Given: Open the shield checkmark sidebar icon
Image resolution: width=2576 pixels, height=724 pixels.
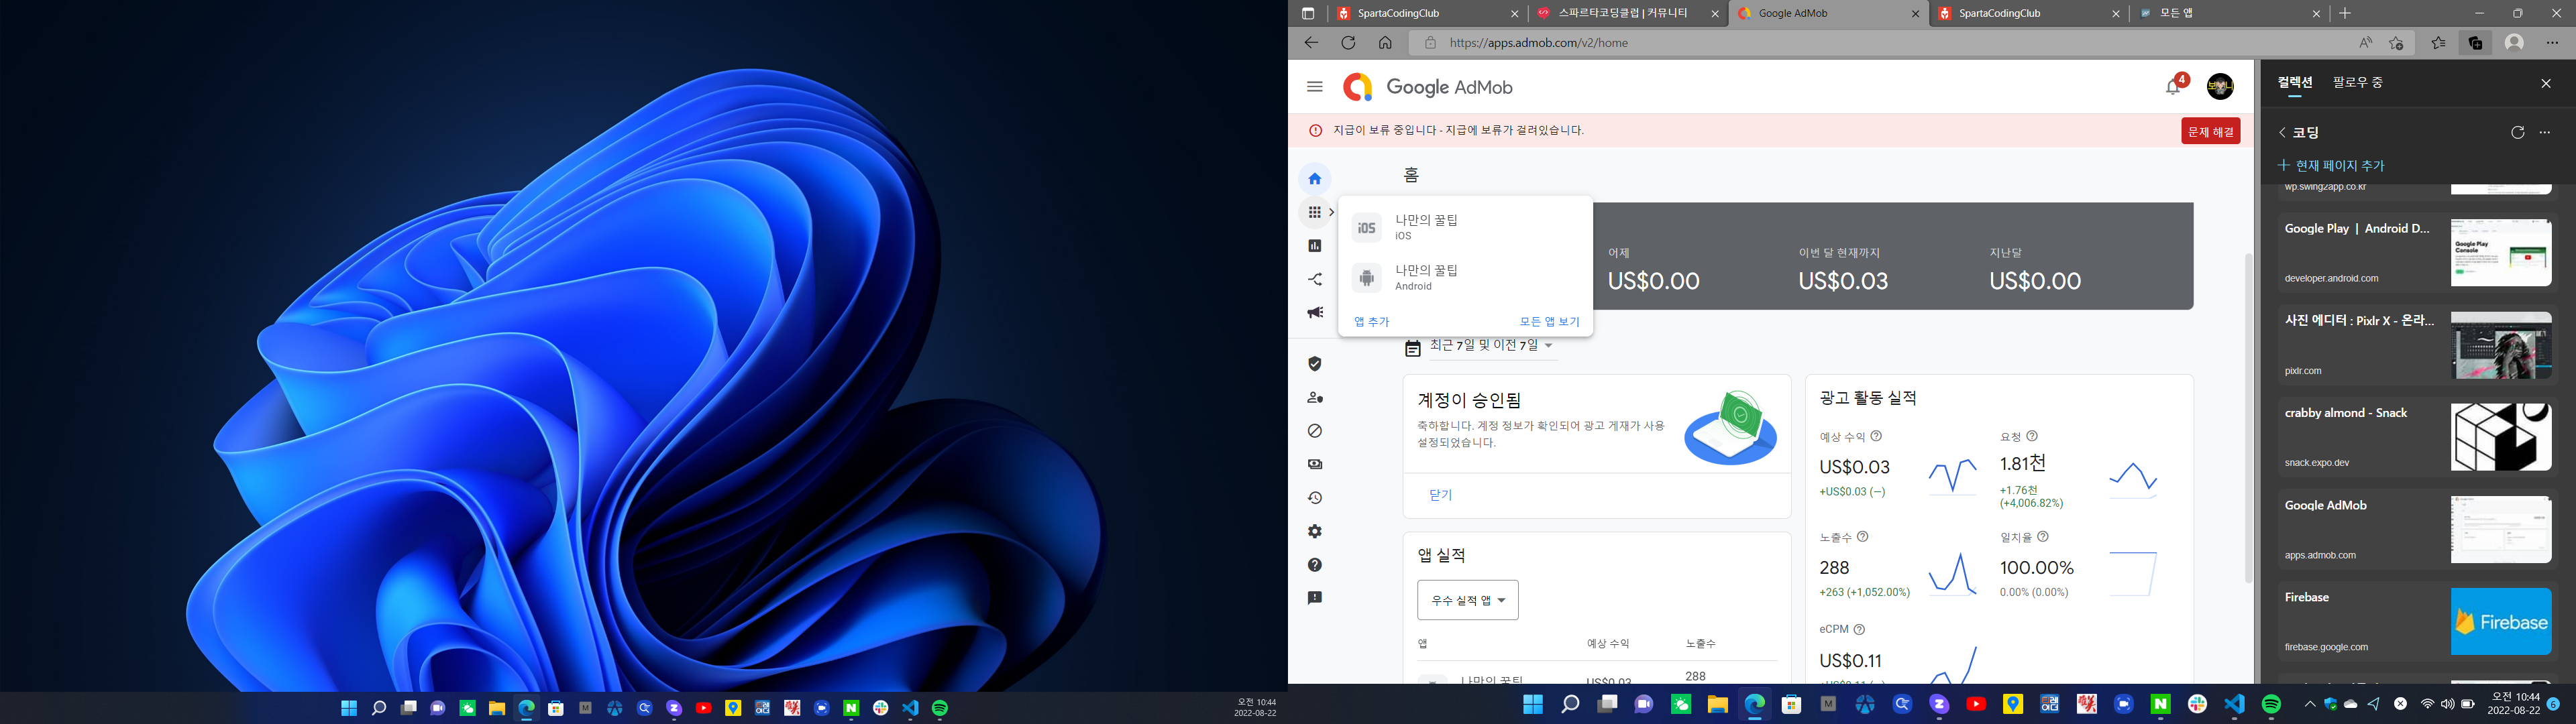Looking at the screenshot, I should tap(1314, 364).
